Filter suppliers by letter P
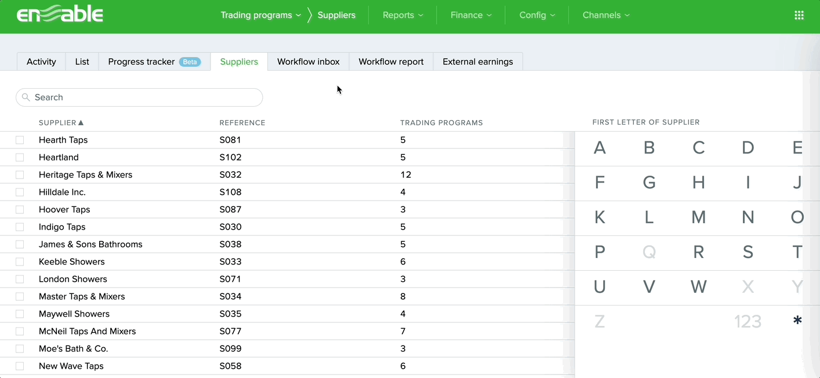820x378 pixels. click(600, 252)
